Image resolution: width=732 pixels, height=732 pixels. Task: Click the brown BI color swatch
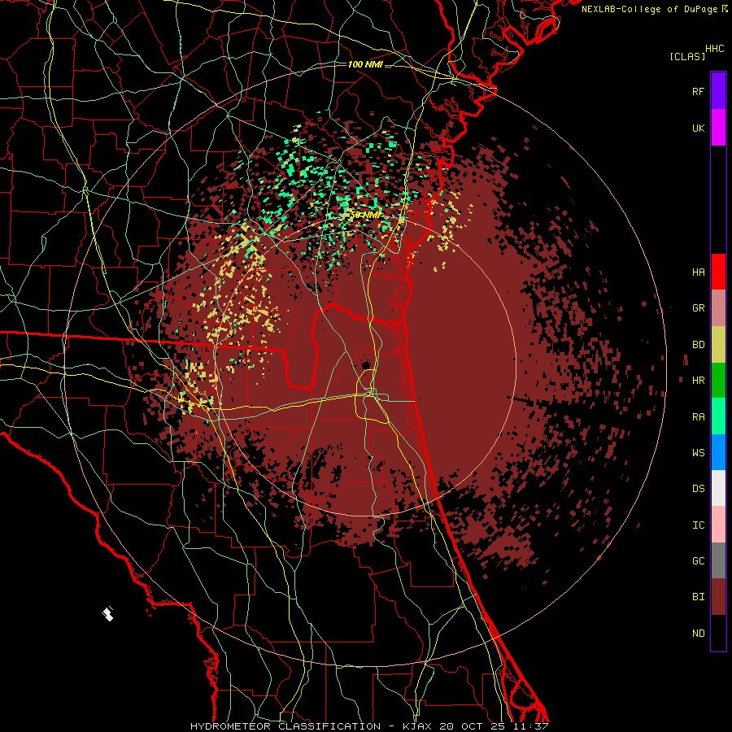pyautogui.click(x=718, y=597)
